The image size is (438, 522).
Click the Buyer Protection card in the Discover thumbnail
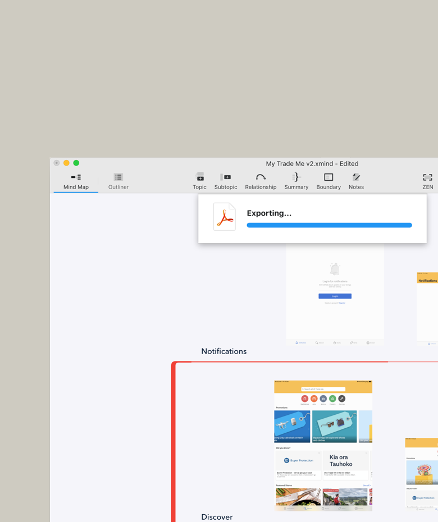(x=298, y=465)
